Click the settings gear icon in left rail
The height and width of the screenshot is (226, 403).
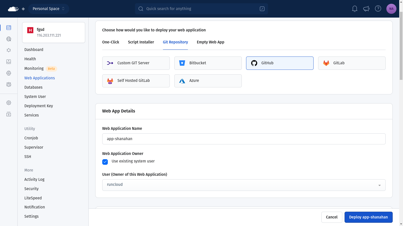pyautogui.click(x=9, y=103)
